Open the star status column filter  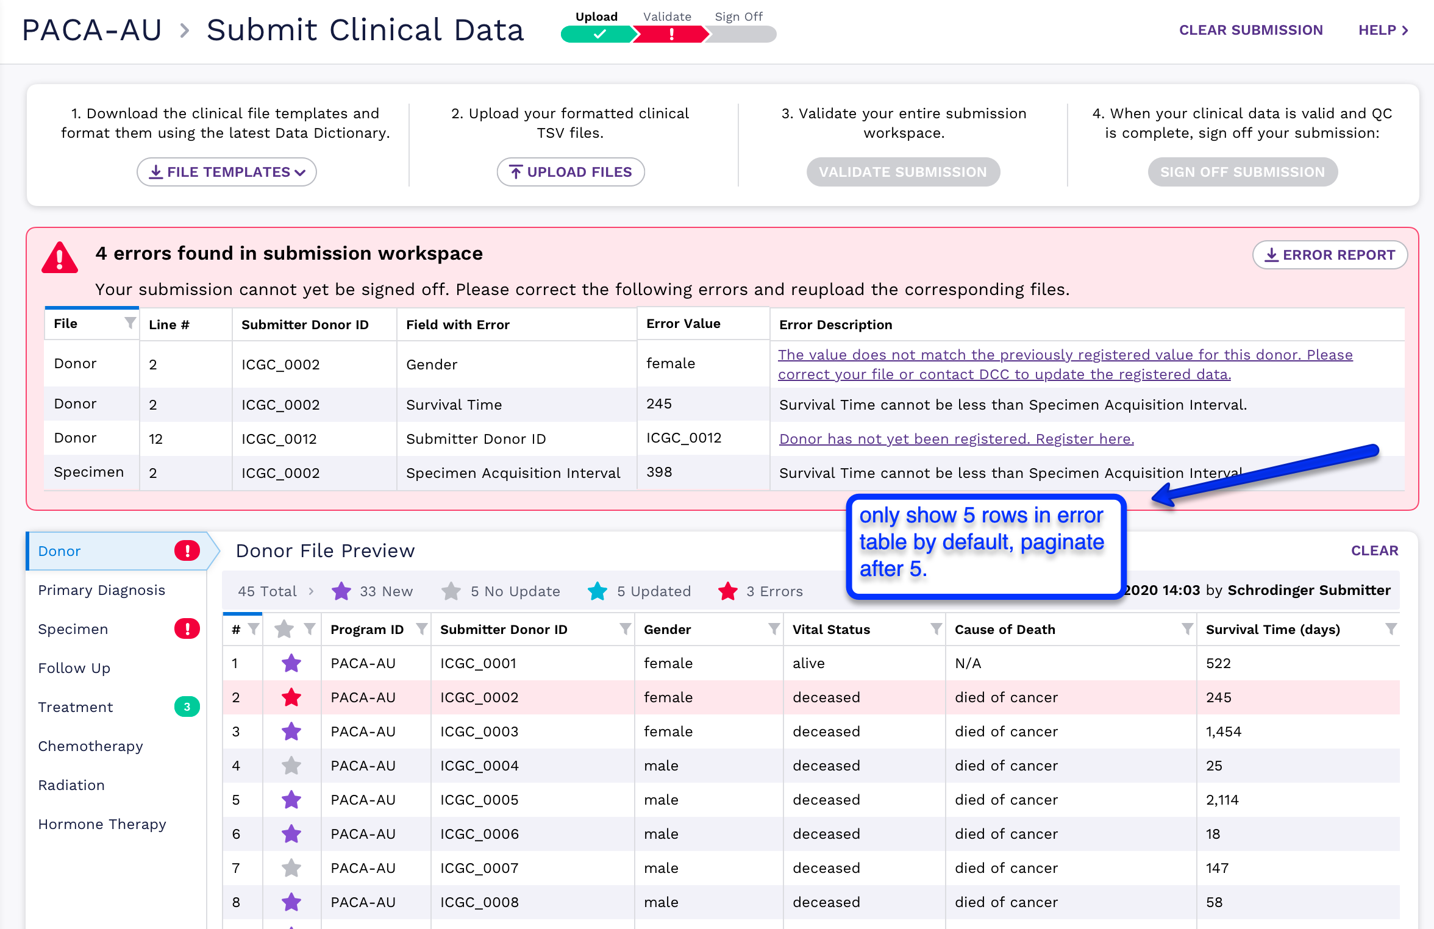point(310,628)
